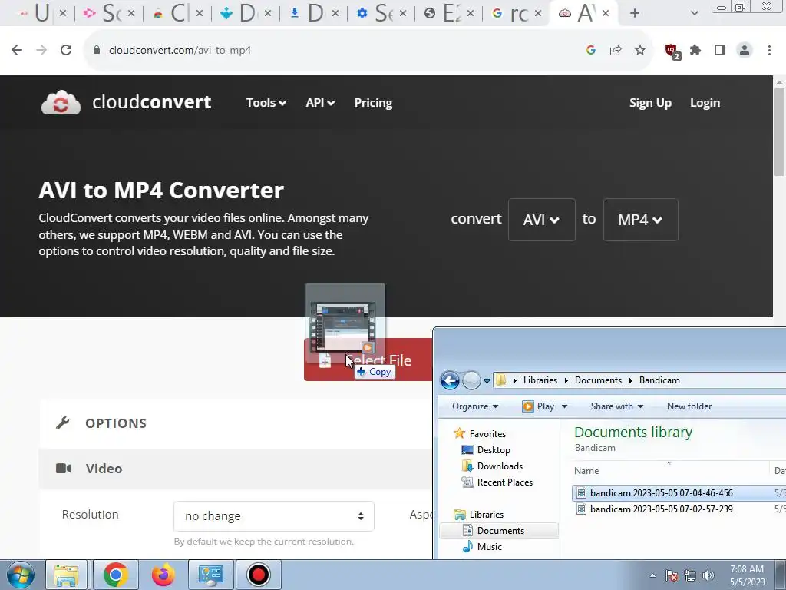Open the Play dropdown arrow in Explorer

pos(564,406)
